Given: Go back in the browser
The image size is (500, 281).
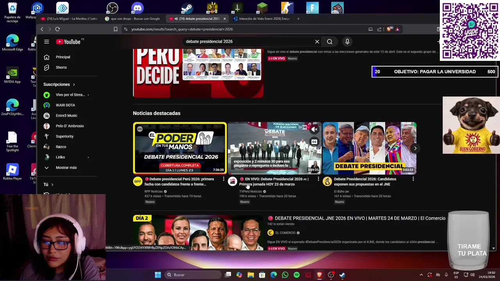Looking at the screenshot, I should pos(42,29).
